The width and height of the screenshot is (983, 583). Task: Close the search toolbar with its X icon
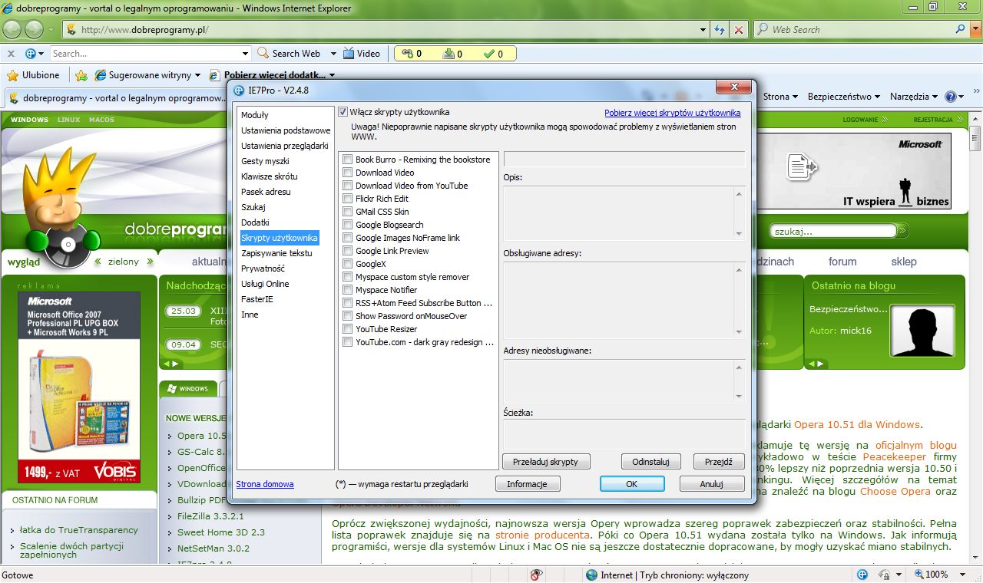11,54
